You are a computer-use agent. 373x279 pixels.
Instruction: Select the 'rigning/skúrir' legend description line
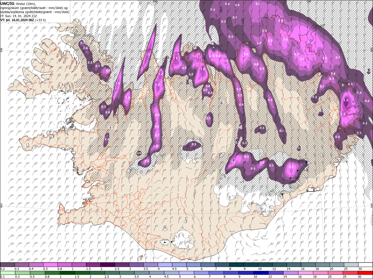pyautogui.click(x=34, y=8)
